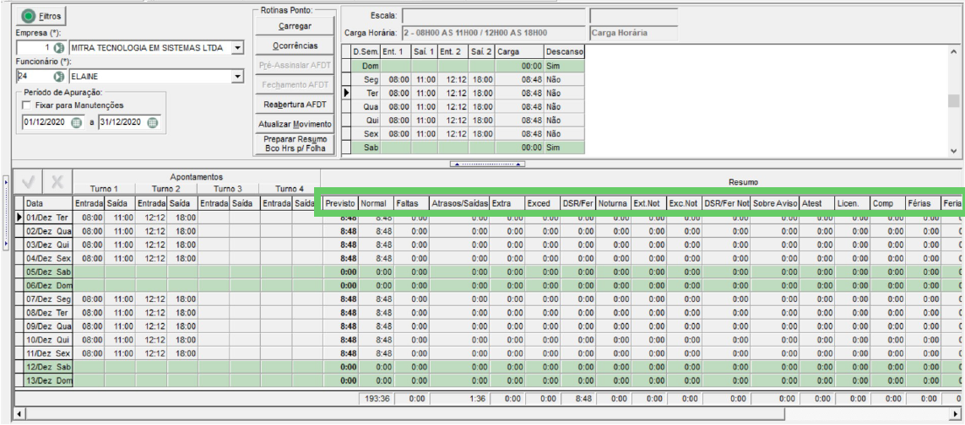Click the Férias column header
The width and height of the screenshot is (965, 425).
coord(924,203)
